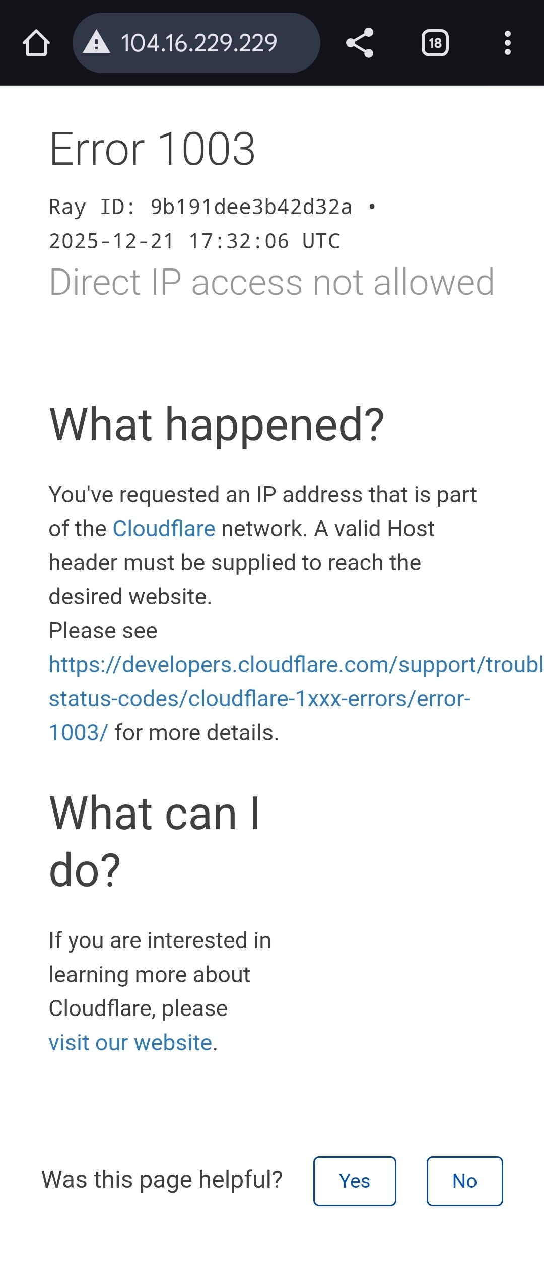This screenshot has width=544, height=1283.
Task: Tap the error-1003 URL ending line
Action: [x=78, y=733]
